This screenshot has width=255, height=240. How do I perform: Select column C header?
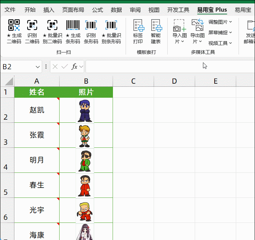click(133, 81)
